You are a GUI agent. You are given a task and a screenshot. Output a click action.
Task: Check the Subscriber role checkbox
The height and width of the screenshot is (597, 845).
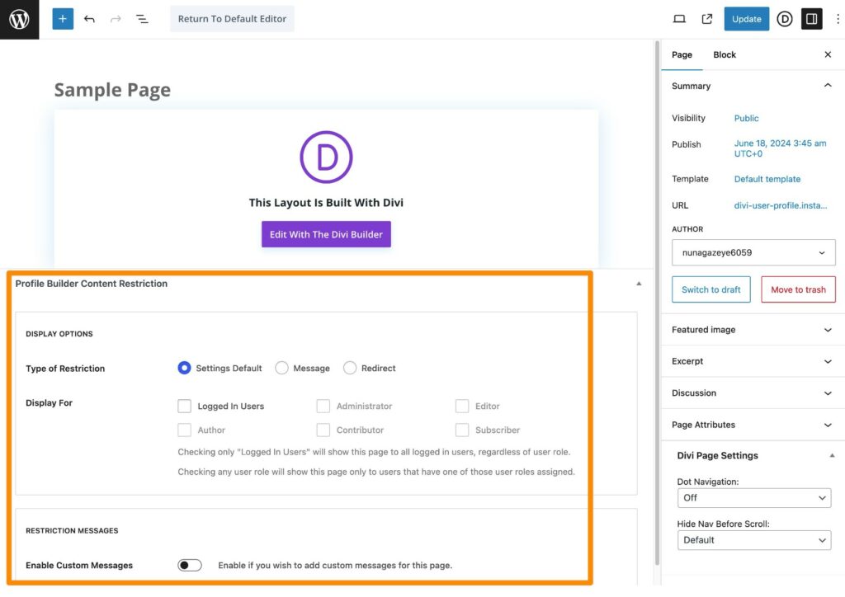(x=462, y=430)
